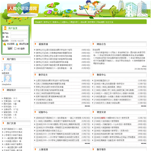Focus the 密码 password input field
Viewport: 151px width, 151px height.
click(x=19, y=37)
